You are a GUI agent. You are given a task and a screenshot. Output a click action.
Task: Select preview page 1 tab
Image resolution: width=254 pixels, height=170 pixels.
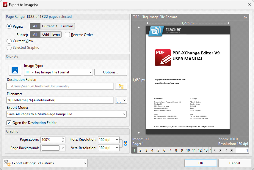coord(134,150)
